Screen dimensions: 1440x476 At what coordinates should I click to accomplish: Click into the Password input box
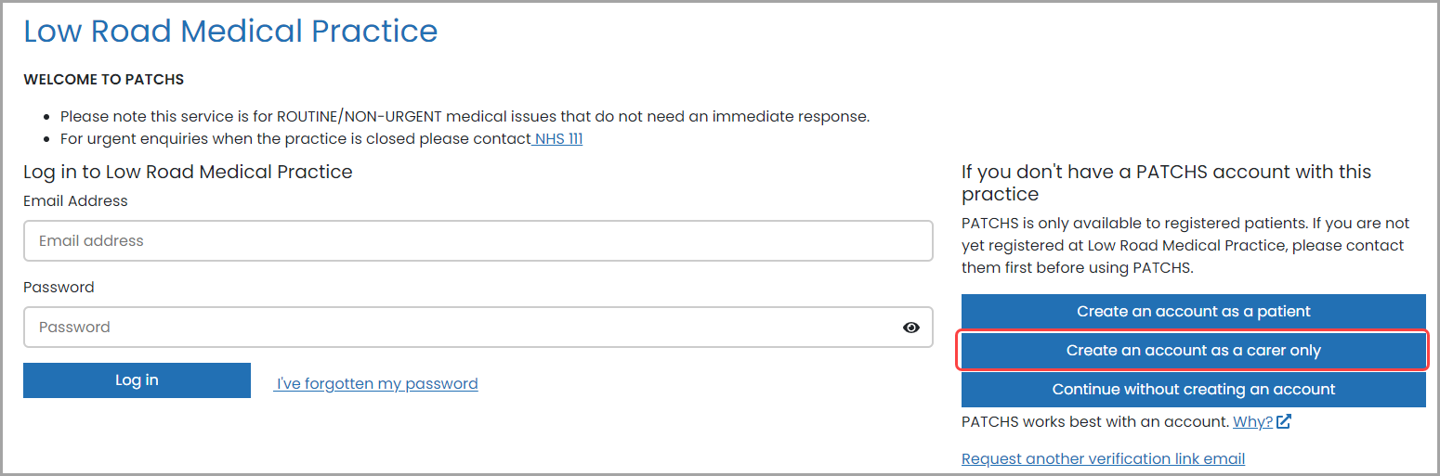tap(478, 328)
